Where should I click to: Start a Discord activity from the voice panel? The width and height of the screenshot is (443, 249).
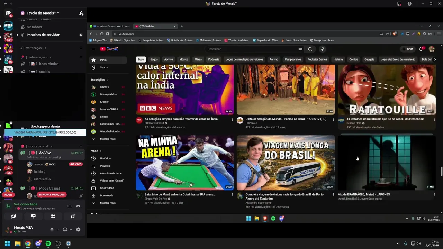53,216
